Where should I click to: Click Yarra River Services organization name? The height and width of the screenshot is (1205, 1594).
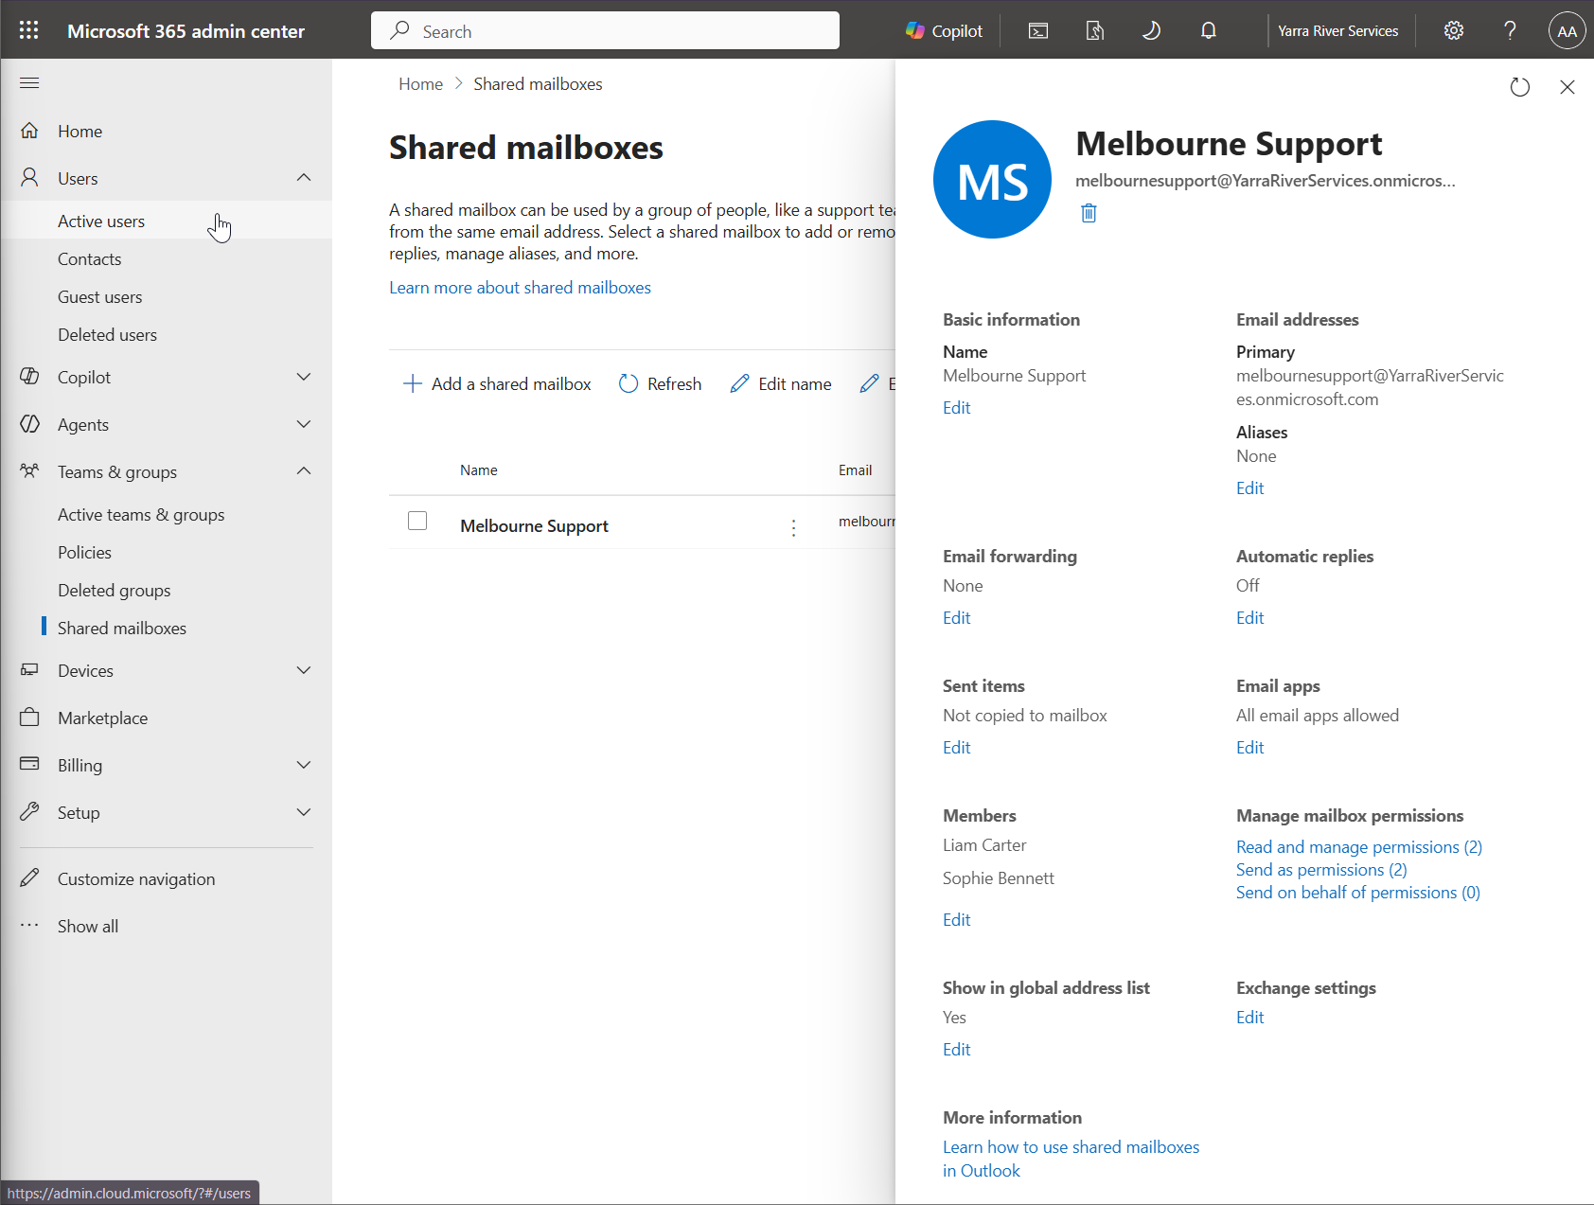pyautogui.click(x=1337, y=30)
